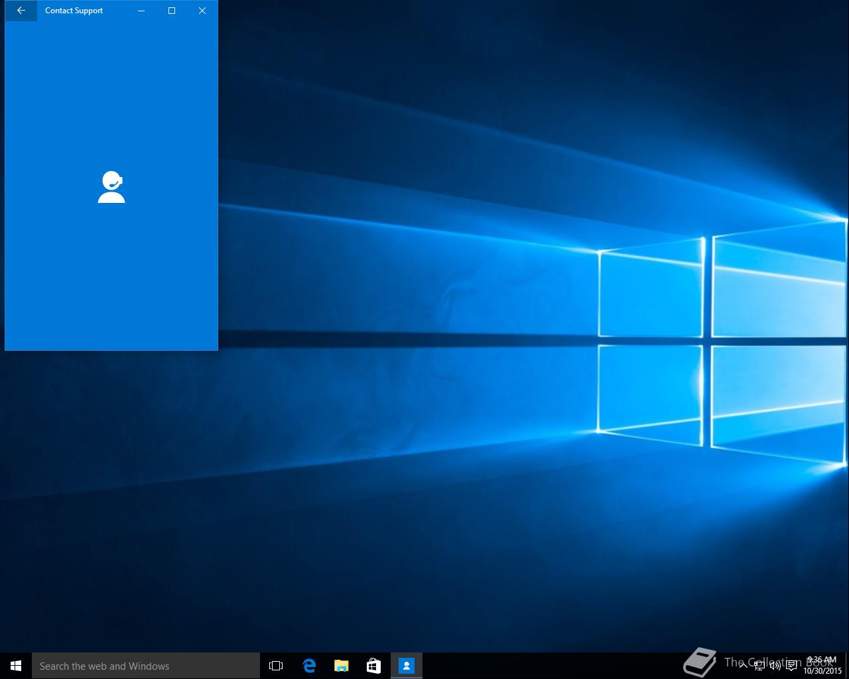The width and height of the screenshot is (849, 679).
Task: Open the Windows Start menu
Action: (16, 666)
